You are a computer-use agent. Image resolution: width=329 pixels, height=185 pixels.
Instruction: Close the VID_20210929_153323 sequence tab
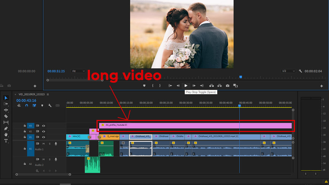click(15, 94)
